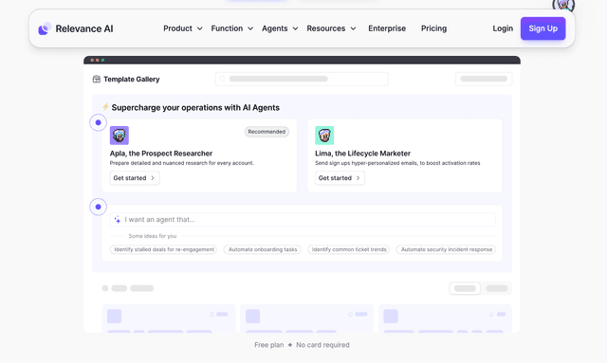Expand the Resources dropdown menu
The width and height of the screenshot is (607, 363).
(331, 28)
